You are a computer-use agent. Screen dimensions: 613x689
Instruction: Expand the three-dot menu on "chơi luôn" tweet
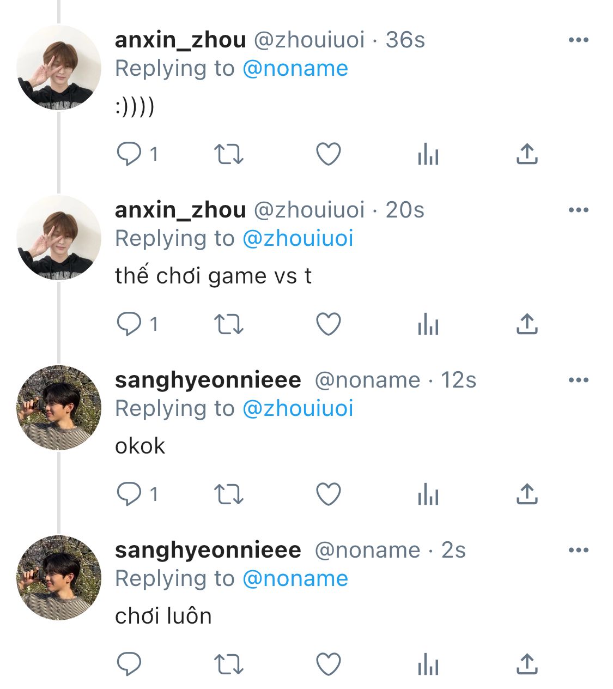point(578,550)
